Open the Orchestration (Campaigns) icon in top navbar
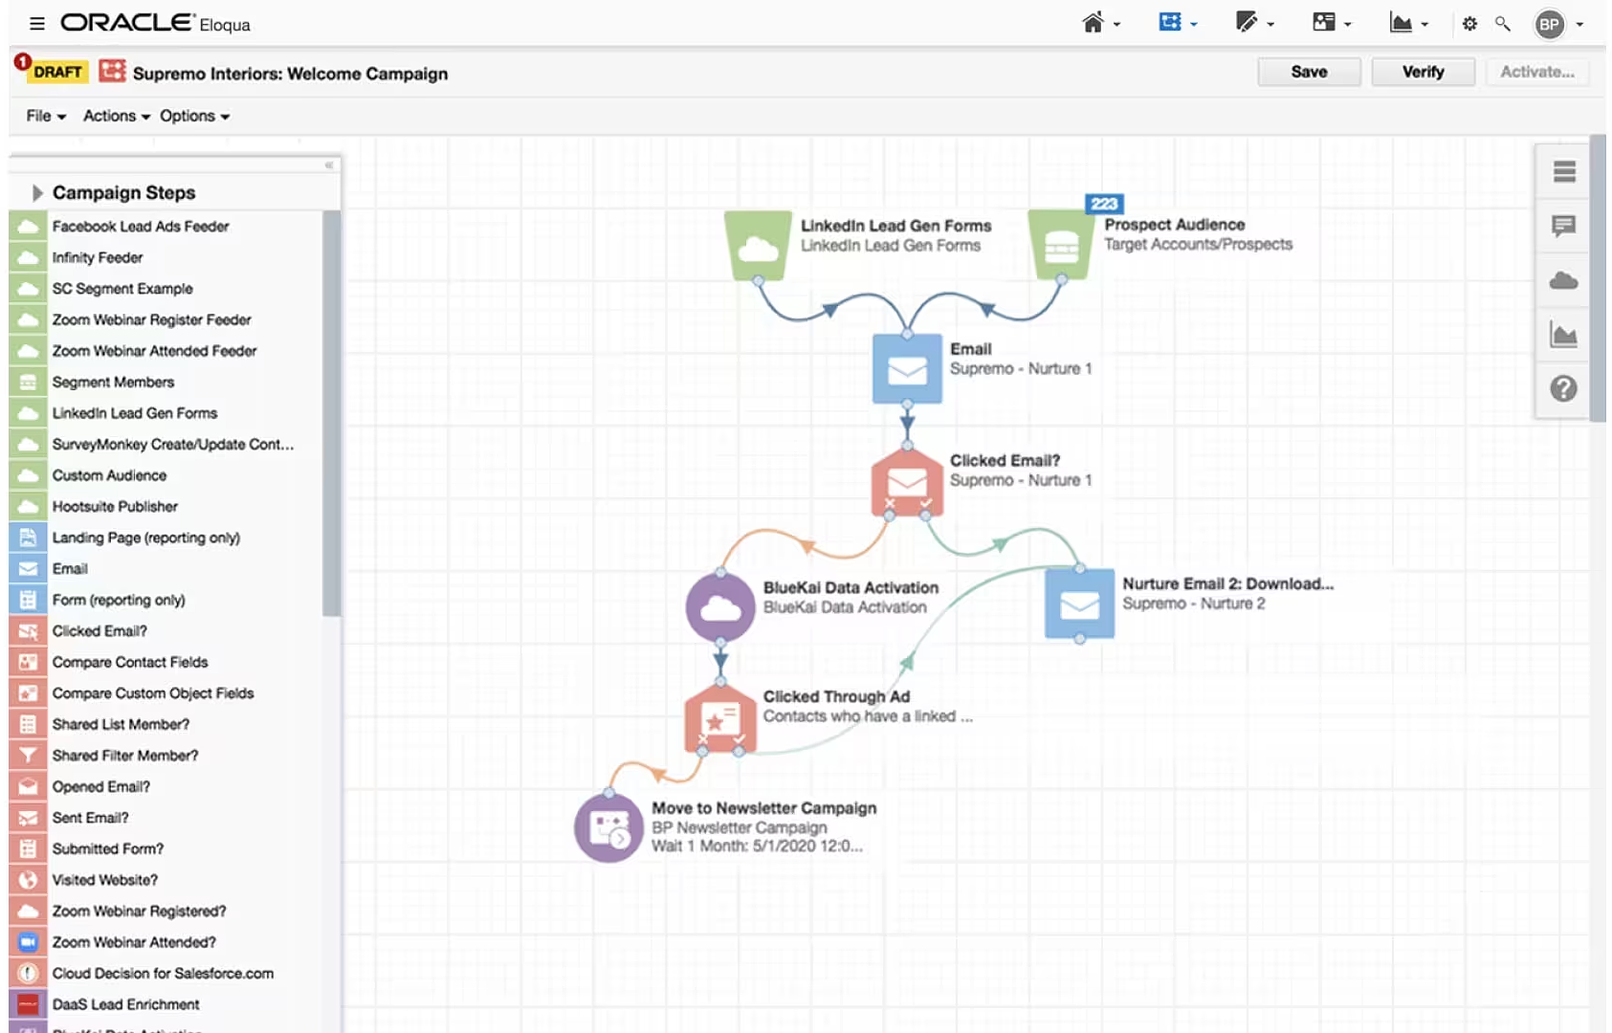The image size is (1612, 1033). tap(1172, 22)
